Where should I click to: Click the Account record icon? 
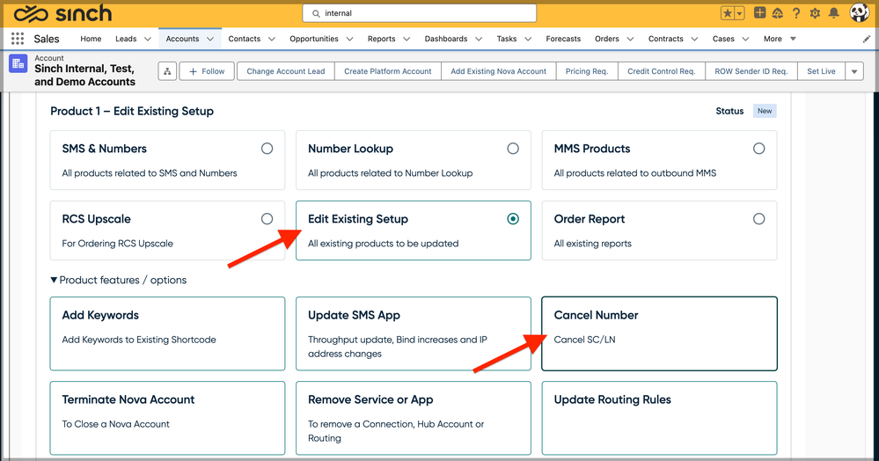click(x=18, y=63)
